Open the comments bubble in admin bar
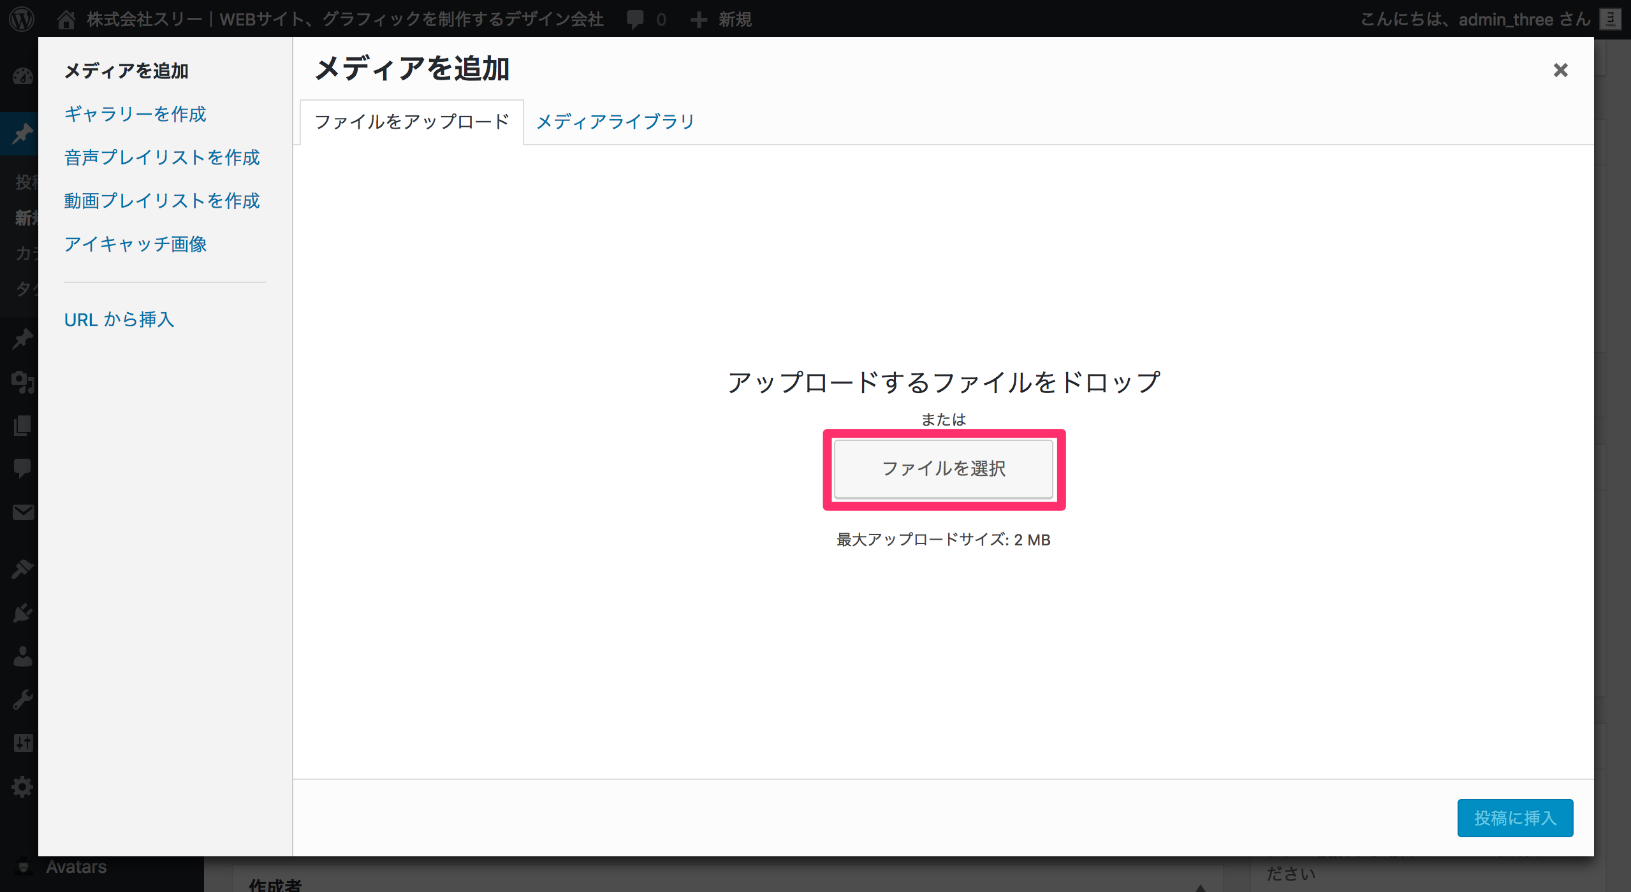The image size is (1631, 892). [x=635, y=19]
